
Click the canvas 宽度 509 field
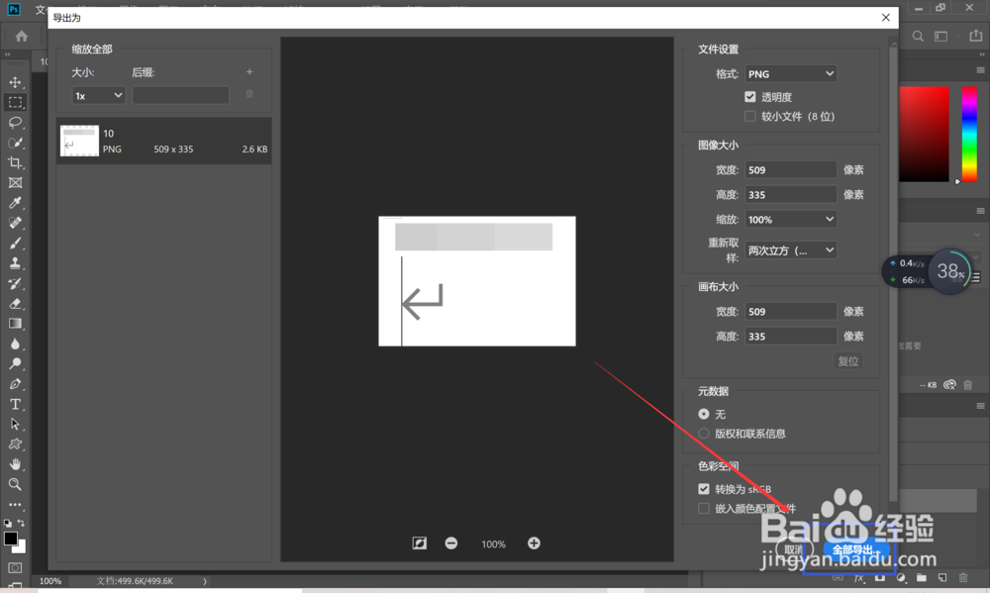790,311
